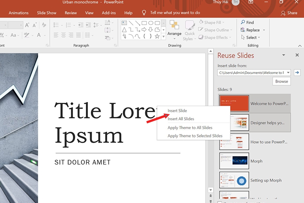The image size is (304, 203).
Task: Open the add or remove columns icon
Action: pos(87,35)
